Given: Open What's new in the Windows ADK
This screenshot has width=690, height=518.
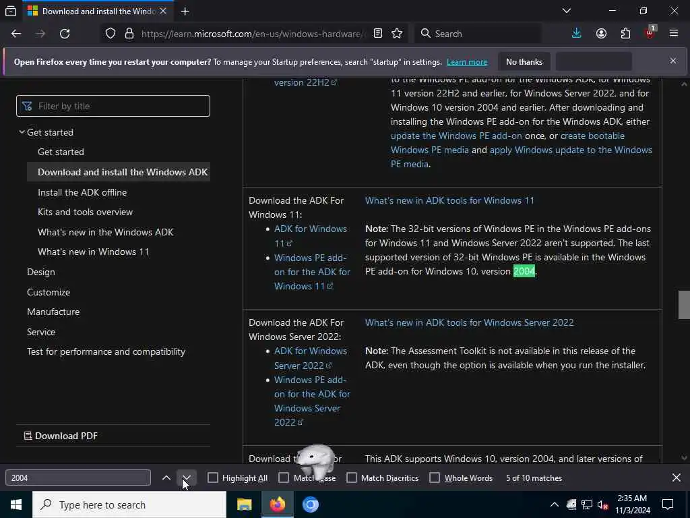Looking at the screenshot, I should 106,232.
